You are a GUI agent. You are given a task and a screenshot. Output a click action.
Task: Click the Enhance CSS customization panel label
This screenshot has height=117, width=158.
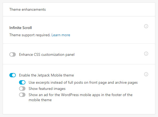point(47,55)
